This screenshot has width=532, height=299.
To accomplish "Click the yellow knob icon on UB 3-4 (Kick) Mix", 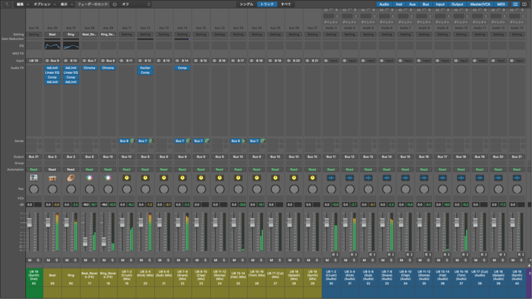I will coord(145,177).
